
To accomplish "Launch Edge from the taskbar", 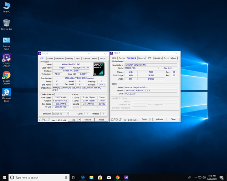I will pyautogui.click(x=83, y=177).
